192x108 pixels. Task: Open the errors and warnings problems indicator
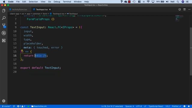21,106
